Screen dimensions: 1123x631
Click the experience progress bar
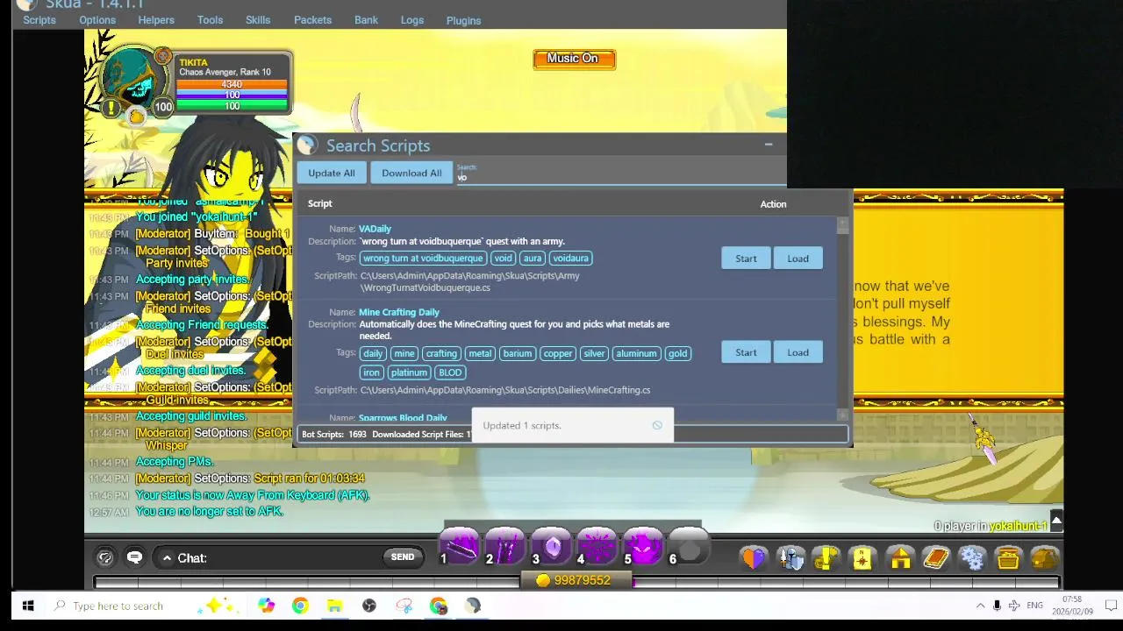tap(576, 582)
